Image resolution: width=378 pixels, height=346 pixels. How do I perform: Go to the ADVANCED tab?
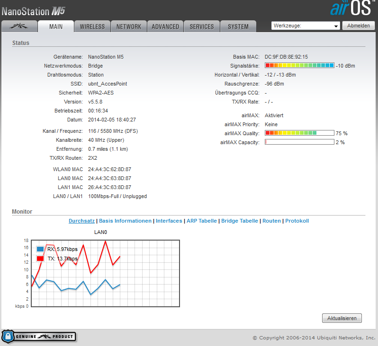165,26
